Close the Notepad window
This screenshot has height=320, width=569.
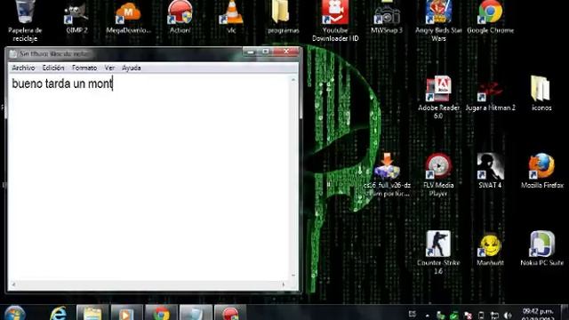(x=286, y=52)
